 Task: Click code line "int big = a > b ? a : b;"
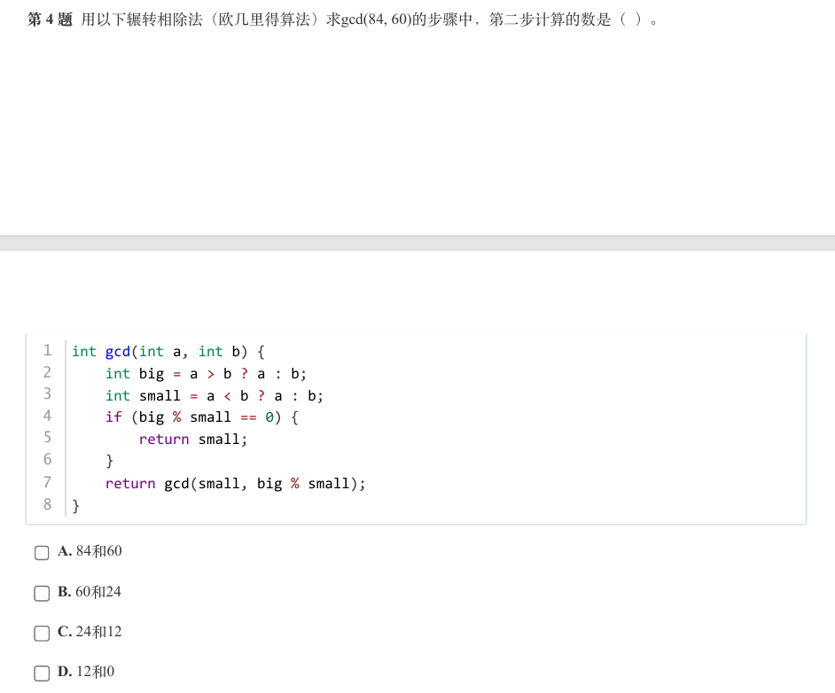pos(206,374)
